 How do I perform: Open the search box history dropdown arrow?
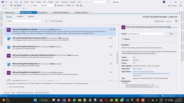(x=44, y=21)
